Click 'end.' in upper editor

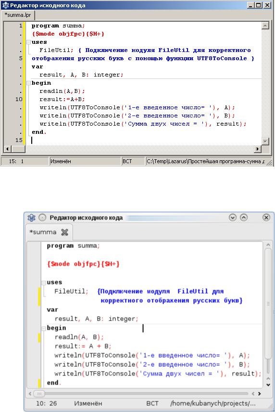[x=39, y=132]
